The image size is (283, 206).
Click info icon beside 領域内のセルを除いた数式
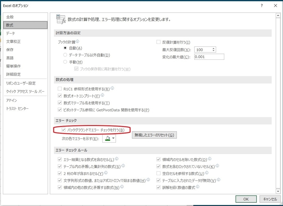(x=209, y=159)
